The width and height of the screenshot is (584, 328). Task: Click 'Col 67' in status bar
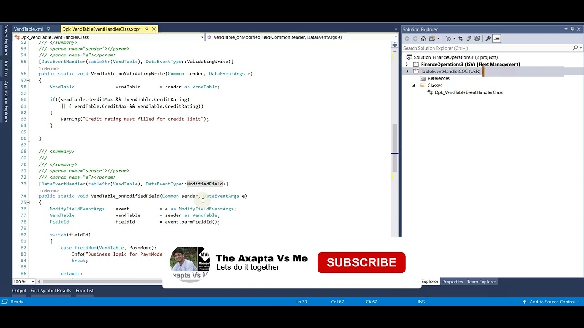coord(337,302)
